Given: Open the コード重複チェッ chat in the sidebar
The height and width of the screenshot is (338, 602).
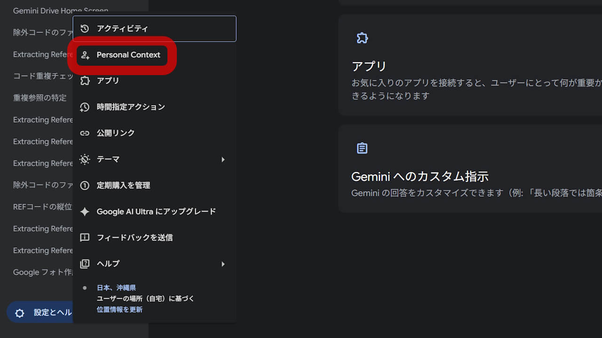Looking at the screenshot, I should [43, 76].
